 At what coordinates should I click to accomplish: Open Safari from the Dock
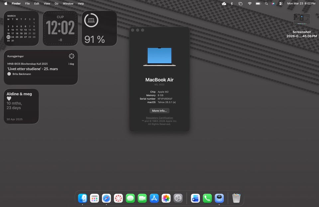(106, 198)
